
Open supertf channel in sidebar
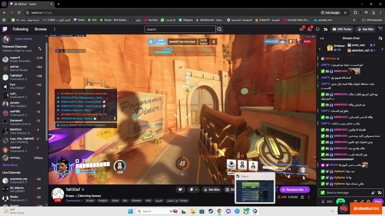(23, 59)
